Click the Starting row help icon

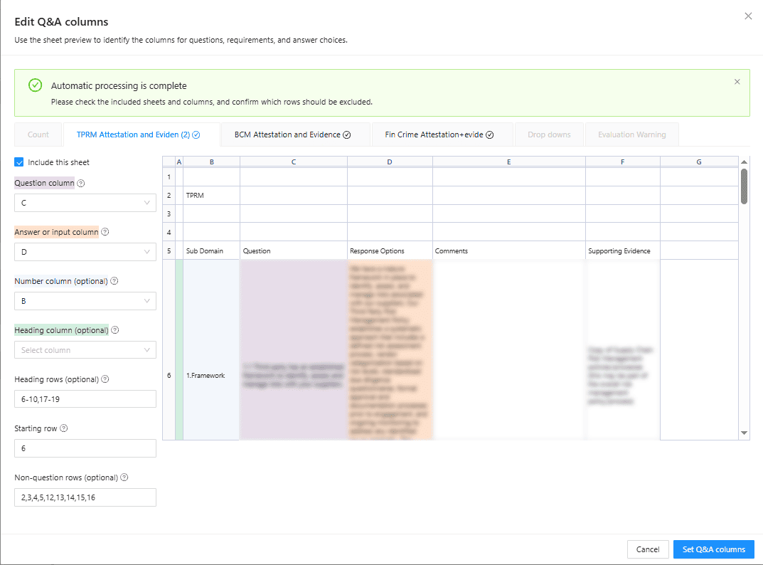click(64, 428)
